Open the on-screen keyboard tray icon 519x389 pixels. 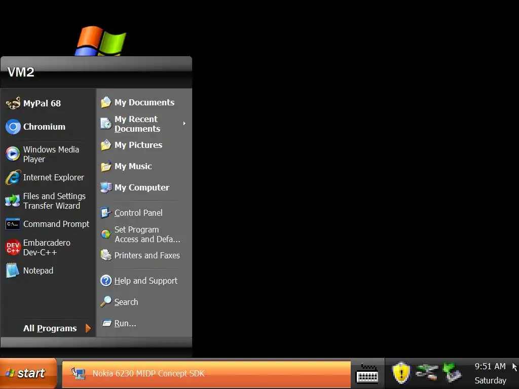pos(367,373)
